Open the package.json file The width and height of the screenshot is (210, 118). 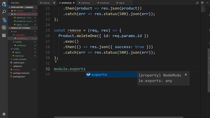23,76
